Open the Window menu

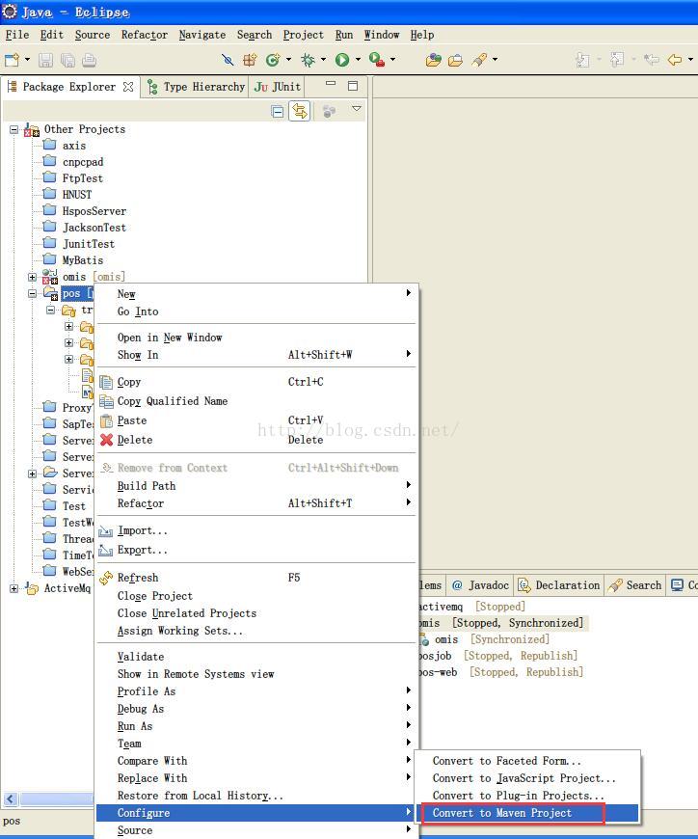pyautogui.click(x=382, y=35)
